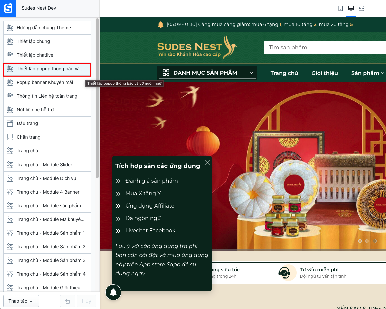Click icon beside 'Thiết lập chung'

click(x=10, y=41)
